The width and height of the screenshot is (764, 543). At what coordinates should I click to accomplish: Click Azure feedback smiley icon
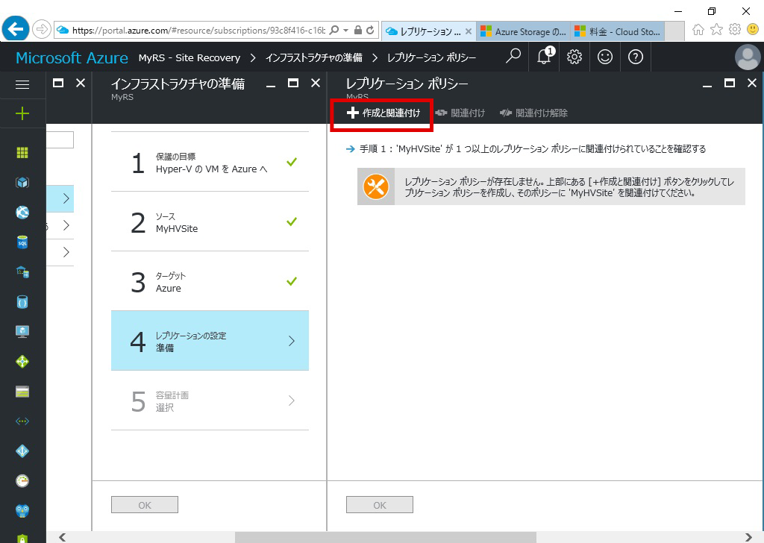[605, 57]
